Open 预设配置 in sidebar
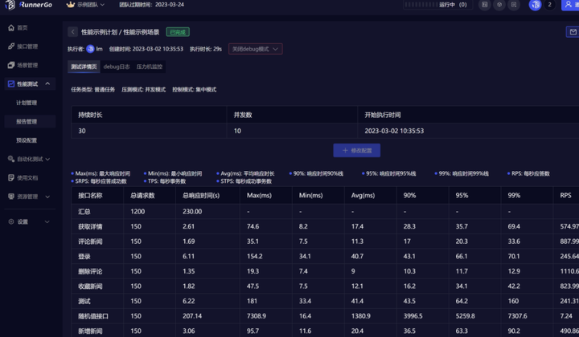 27,140
